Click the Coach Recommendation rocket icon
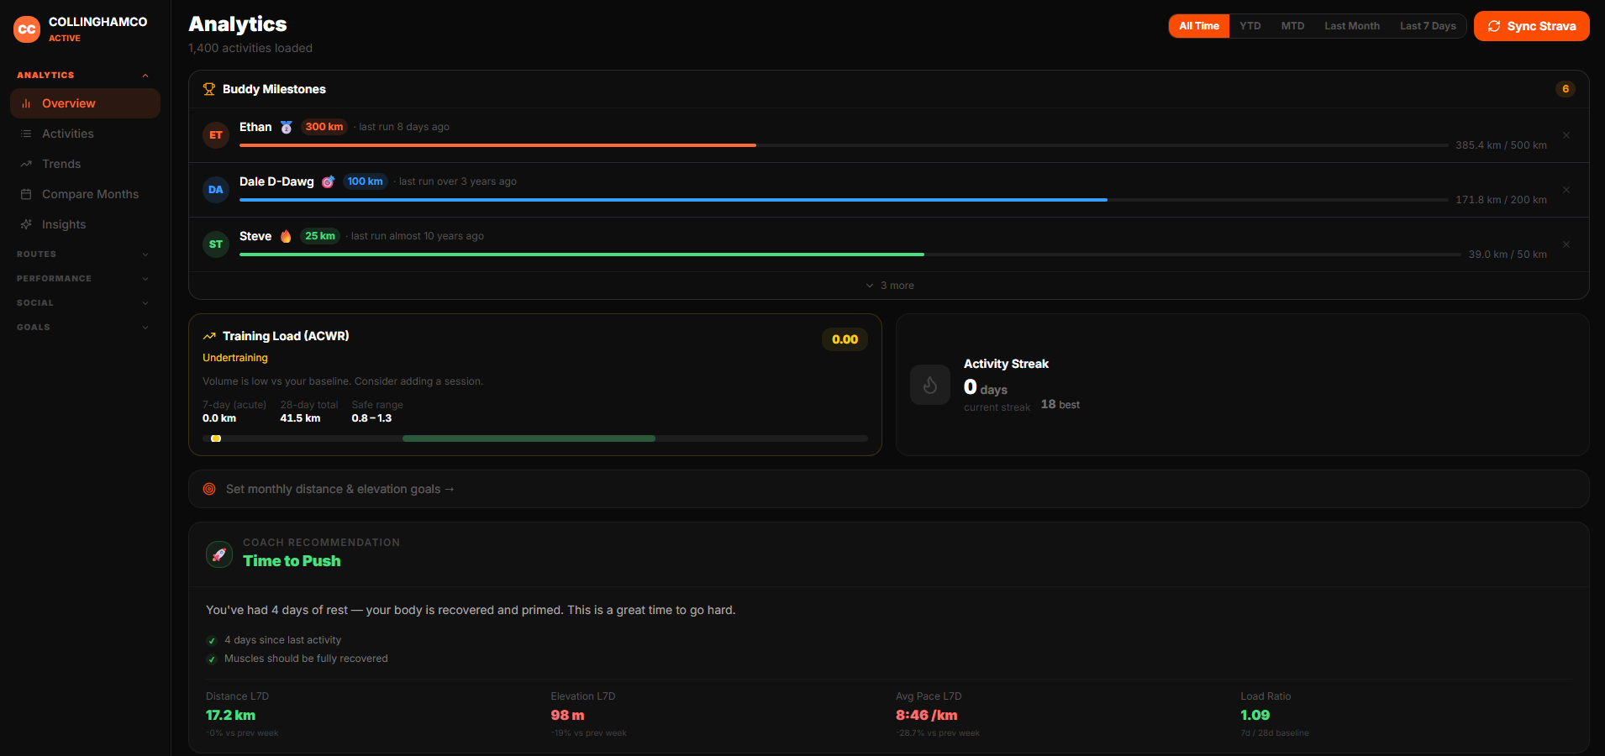The width and height of the screenshot is (1605, 756). (x=219, y=554)
